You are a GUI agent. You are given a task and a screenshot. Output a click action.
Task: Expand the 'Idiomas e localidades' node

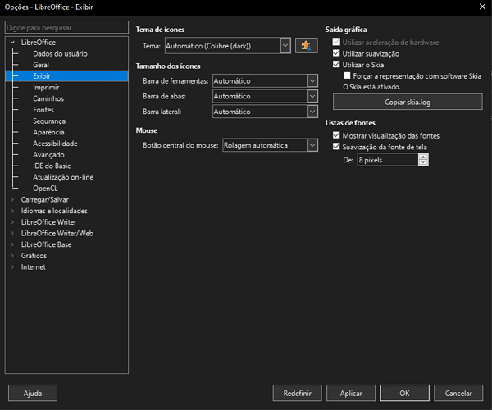(12, 211)
